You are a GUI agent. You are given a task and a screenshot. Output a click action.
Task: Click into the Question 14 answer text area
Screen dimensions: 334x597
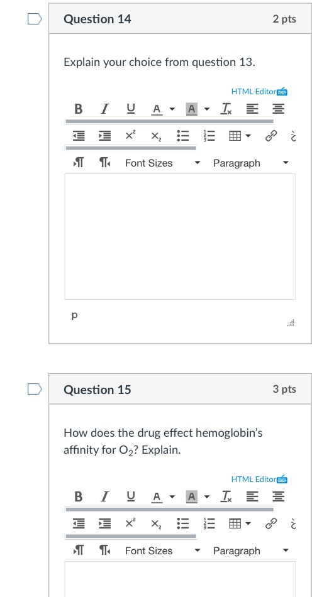(x=180, y=236)
